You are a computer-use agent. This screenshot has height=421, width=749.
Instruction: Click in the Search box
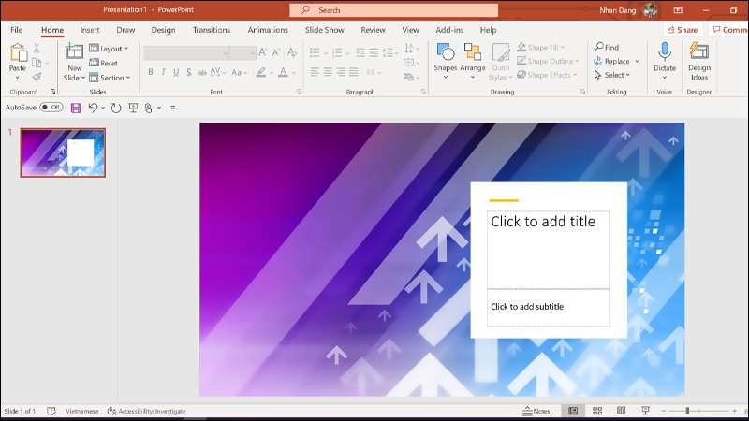(x=393, y=10)
